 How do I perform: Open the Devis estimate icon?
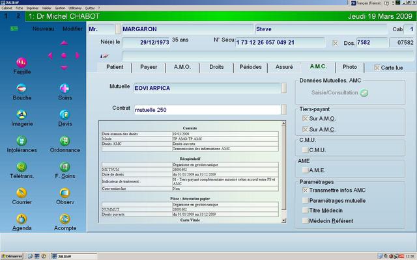65,114
